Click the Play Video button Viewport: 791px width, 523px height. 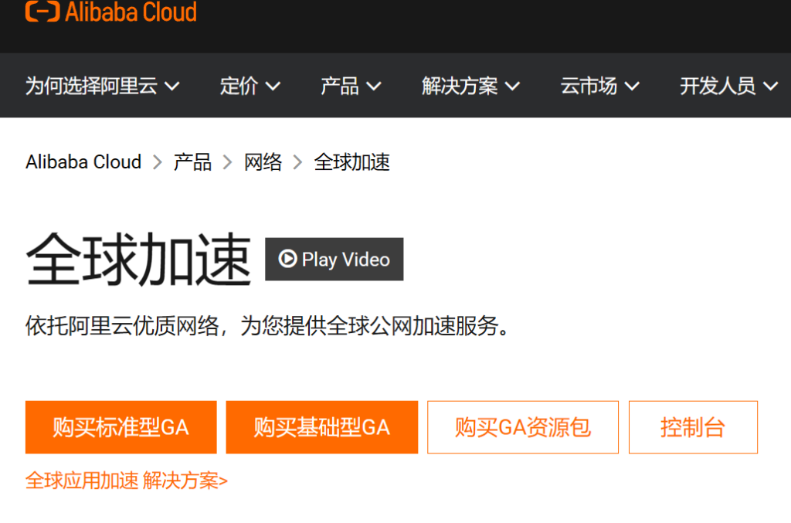[x=334, y=260]
